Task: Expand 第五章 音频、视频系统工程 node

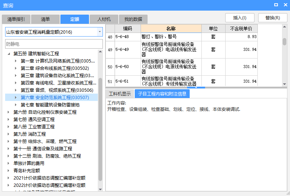Action: coord(16,90)
